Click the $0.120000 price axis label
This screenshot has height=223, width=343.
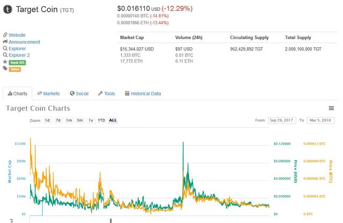tap(282, 144)
